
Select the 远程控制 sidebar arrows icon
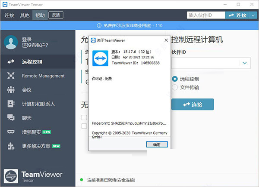(11, 61)
